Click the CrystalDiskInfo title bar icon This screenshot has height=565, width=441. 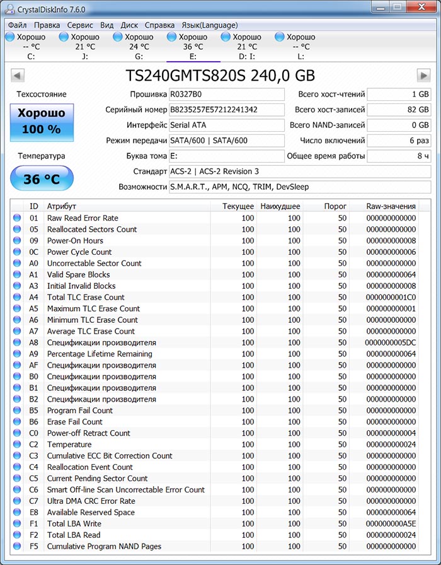coord(11,9)
